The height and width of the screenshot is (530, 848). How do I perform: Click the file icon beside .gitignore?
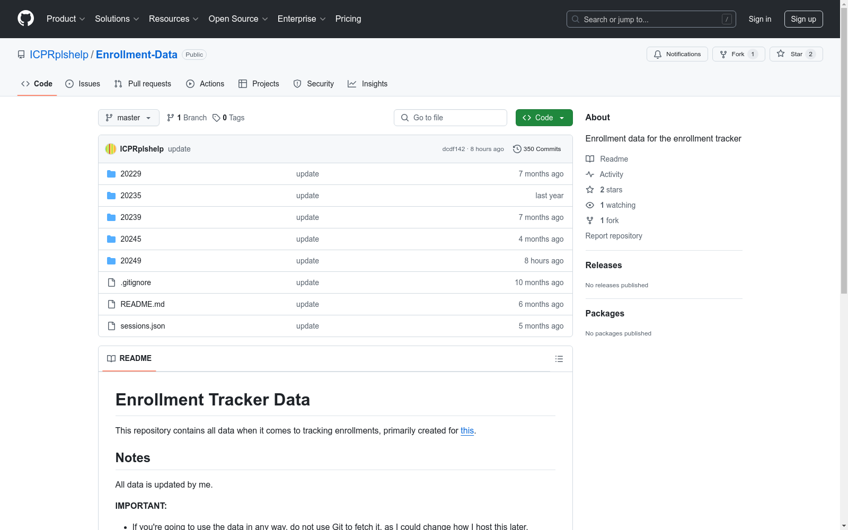(111, 282)
